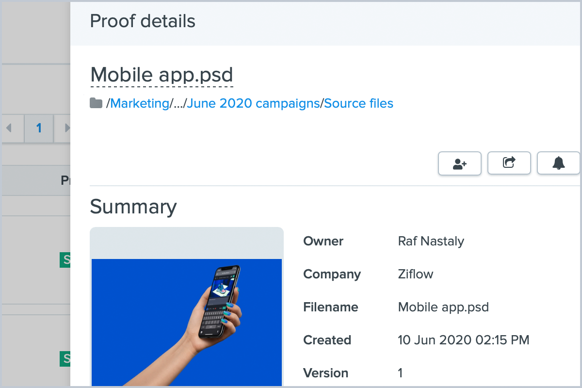Click the Mobile app.psd title to rename
582x388 pixels.
click(x=162, y=75)
